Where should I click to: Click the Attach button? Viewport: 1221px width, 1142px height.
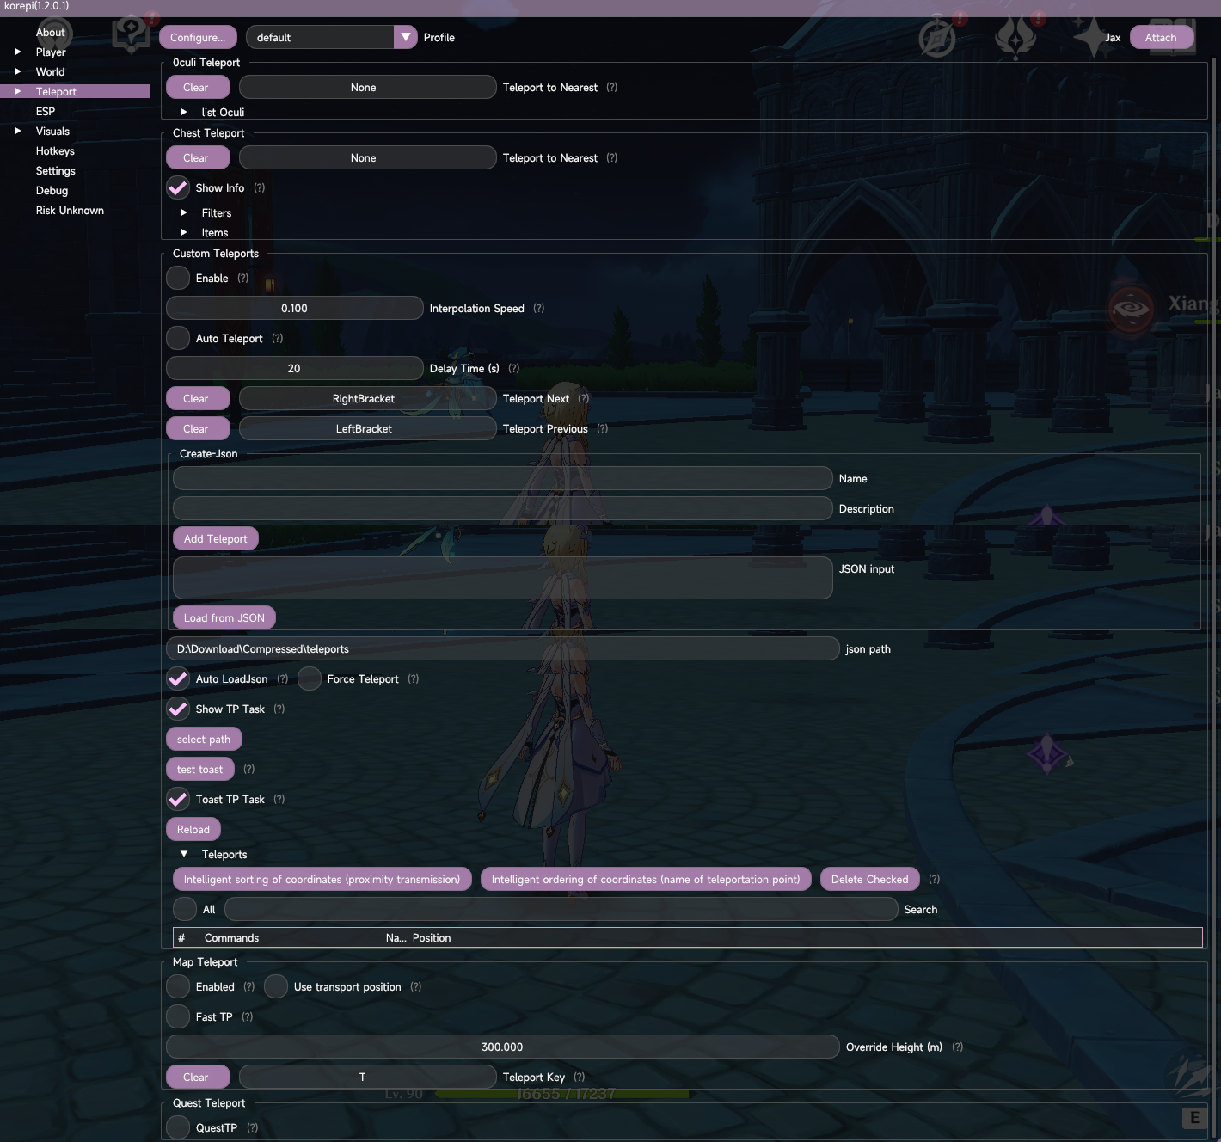1161,37
